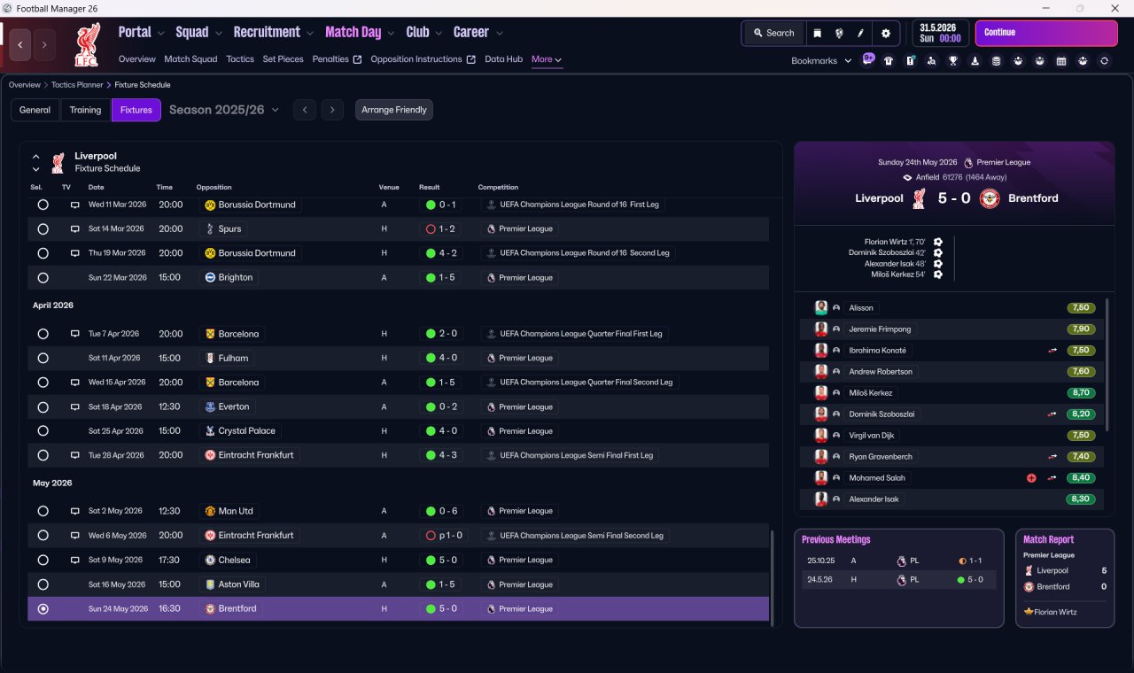This screenshot has height=673, width=1134.
Task: Click the report card bookmark icon
Action: 911,61
